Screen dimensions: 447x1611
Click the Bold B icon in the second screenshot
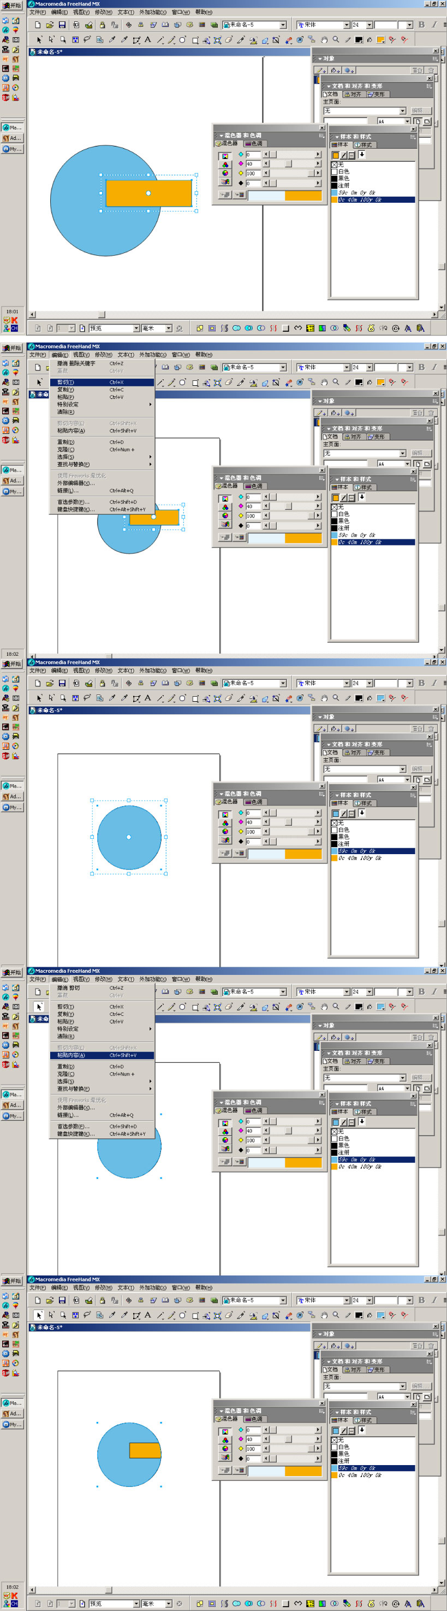point(421,367)
